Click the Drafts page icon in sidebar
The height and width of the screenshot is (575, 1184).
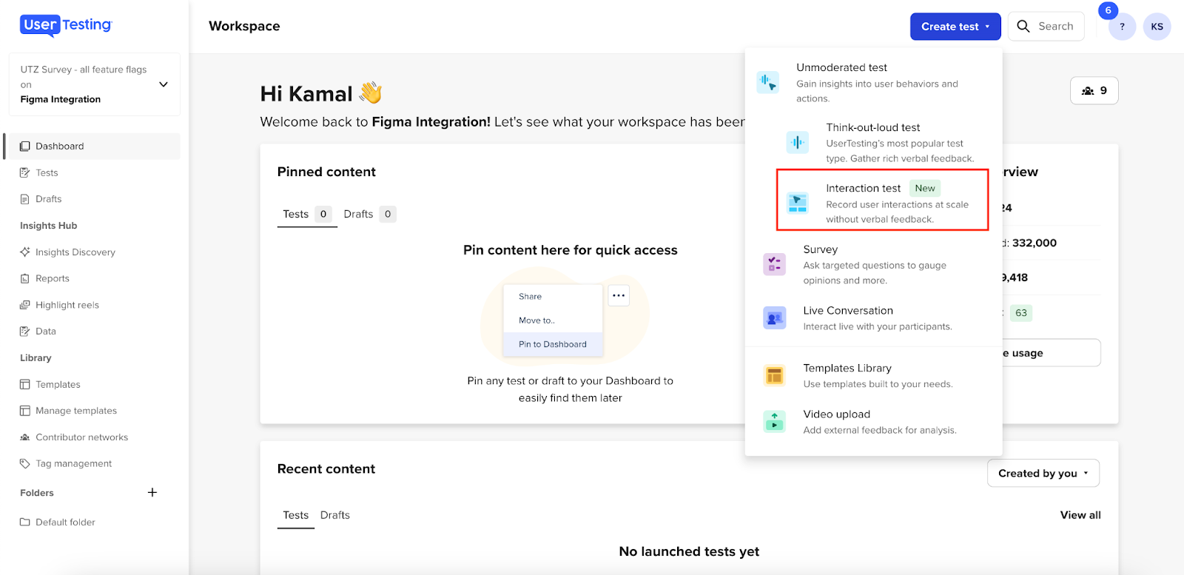pyautogui.click(x=24, y=199)
